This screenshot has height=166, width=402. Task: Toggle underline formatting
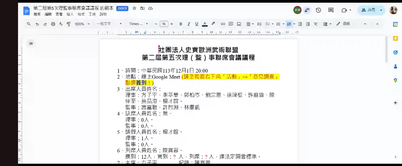196,24
